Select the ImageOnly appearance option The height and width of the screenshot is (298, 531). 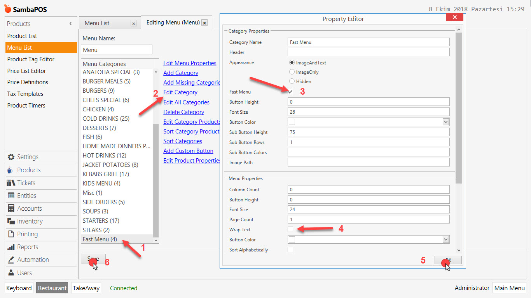tap(292, 72)
